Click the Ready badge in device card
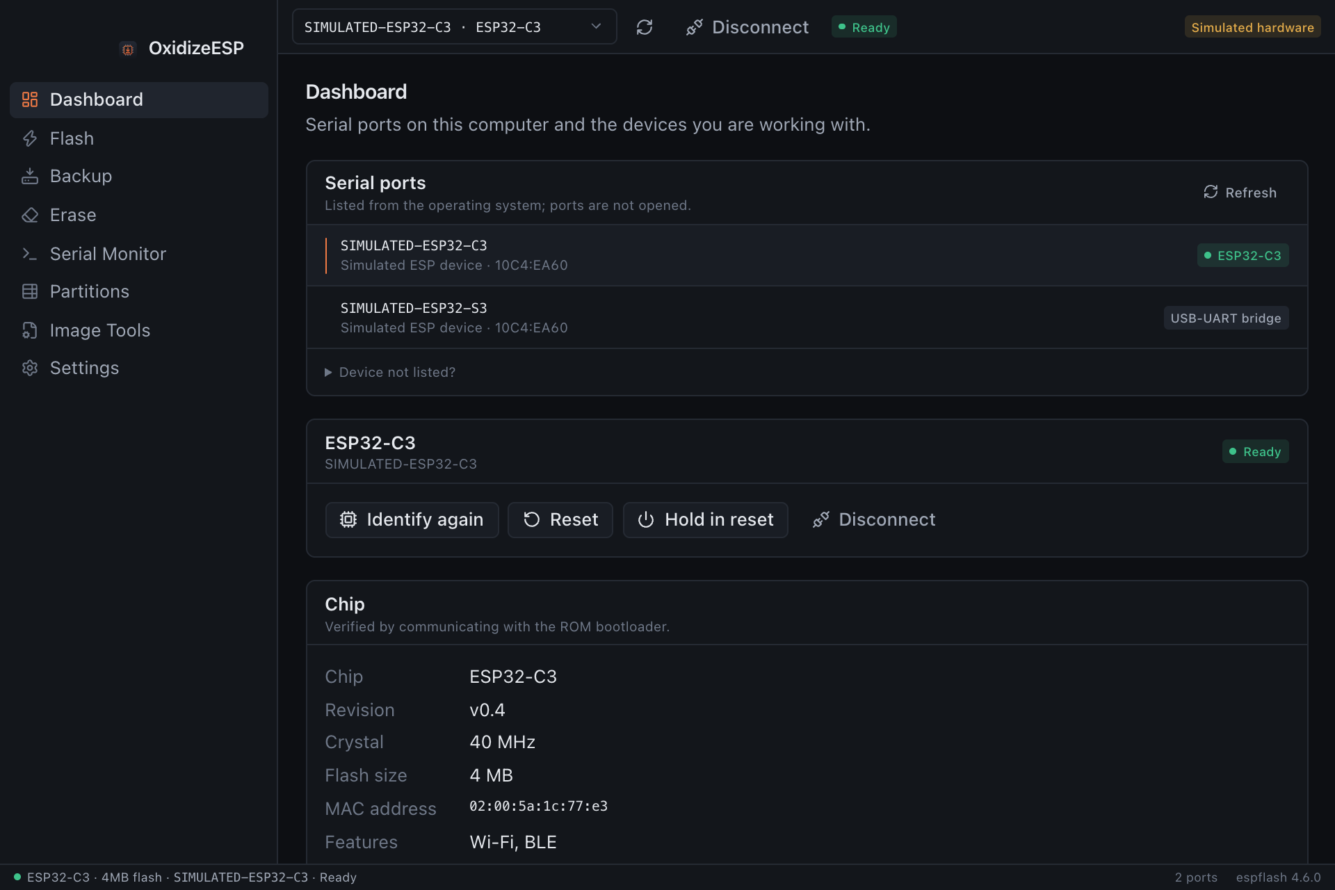Image resolution: width=1335 pixels, height=890 pixels. [1255, 451]
